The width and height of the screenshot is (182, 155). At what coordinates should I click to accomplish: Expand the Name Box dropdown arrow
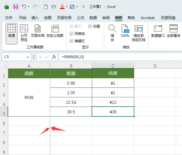(x=28, y=57)
